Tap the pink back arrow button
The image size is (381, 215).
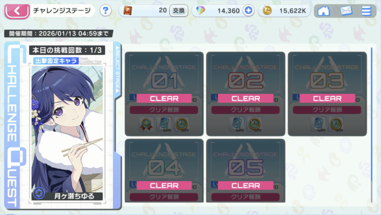click(17, 11)
